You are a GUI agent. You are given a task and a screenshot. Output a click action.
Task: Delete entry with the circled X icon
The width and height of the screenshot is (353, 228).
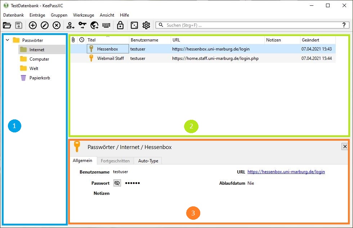(57, 25)
